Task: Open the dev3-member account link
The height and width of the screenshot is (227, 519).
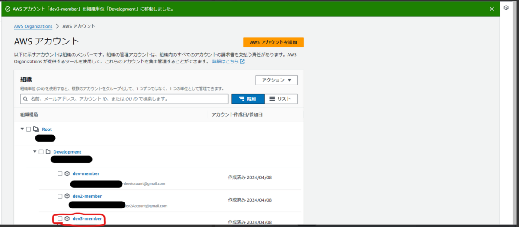Action: (87, 218)
